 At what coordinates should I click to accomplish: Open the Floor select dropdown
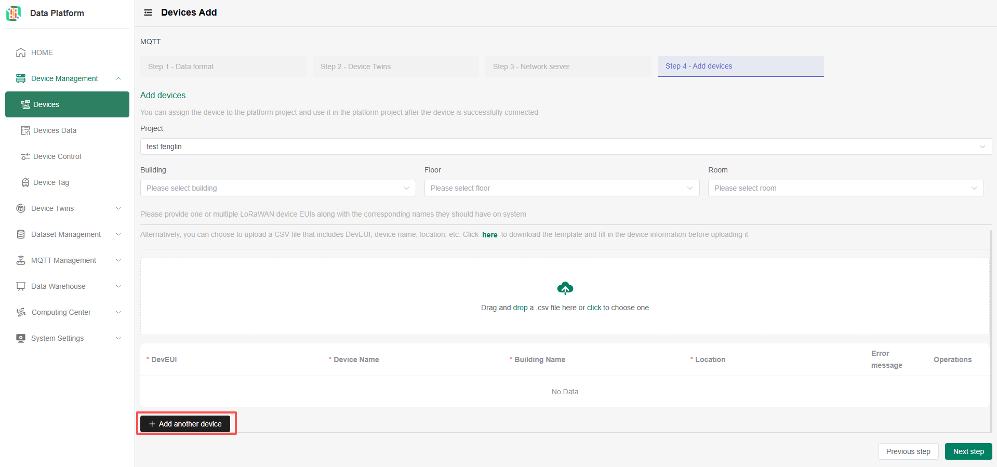coord(562,188)
